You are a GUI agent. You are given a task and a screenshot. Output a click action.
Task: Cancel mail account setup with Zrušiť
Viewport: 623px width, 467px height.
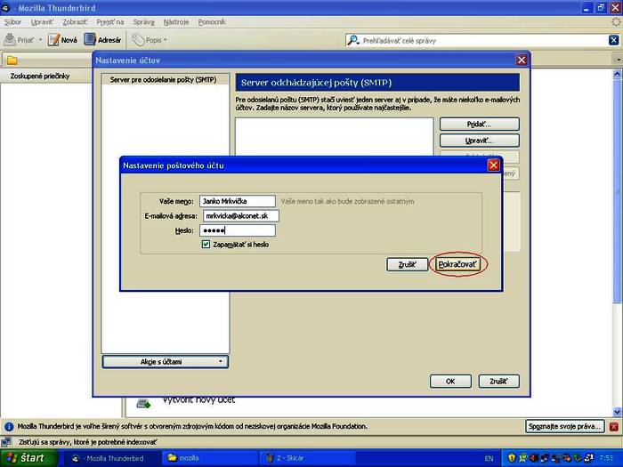(x=407, y=264)
